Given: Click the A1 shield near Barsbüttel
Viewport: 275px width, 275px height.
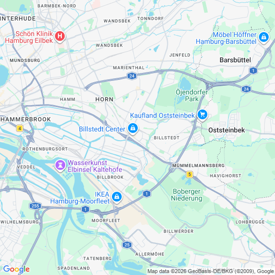Looking at the screenshot, I should pyautogui.click(x=253, y=71).
